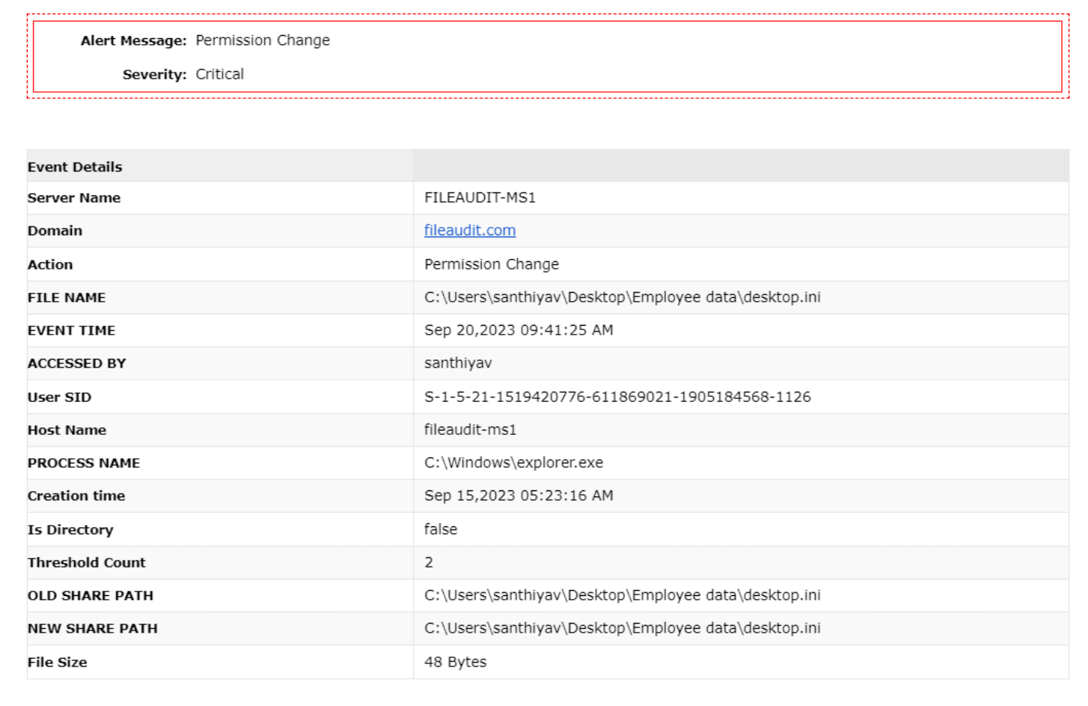Click the OLD SHARE PATH value
Image resolution: width=1088 pixels, height=706 pixels.
(x=622, y=595)
